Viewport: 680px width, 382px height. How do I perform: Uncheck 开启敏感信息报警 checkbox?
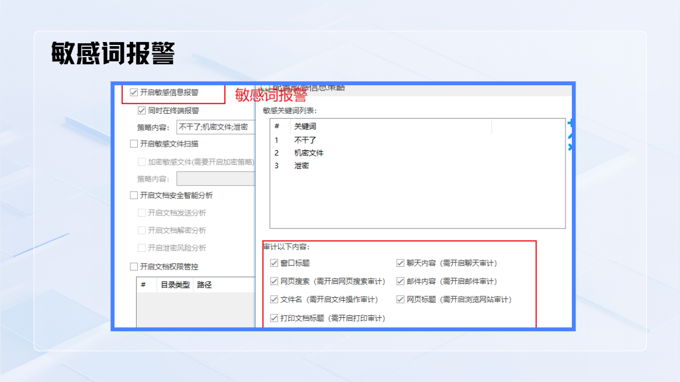click(x=134, y=92)
